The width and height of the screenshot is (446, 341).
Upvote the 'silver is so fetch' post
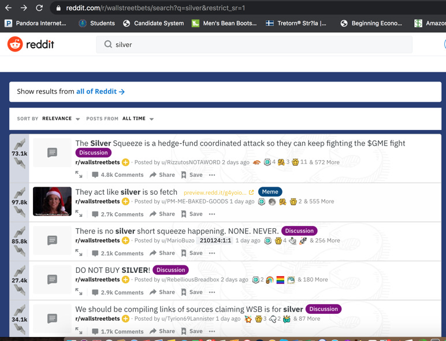click(x=20, y=193)
